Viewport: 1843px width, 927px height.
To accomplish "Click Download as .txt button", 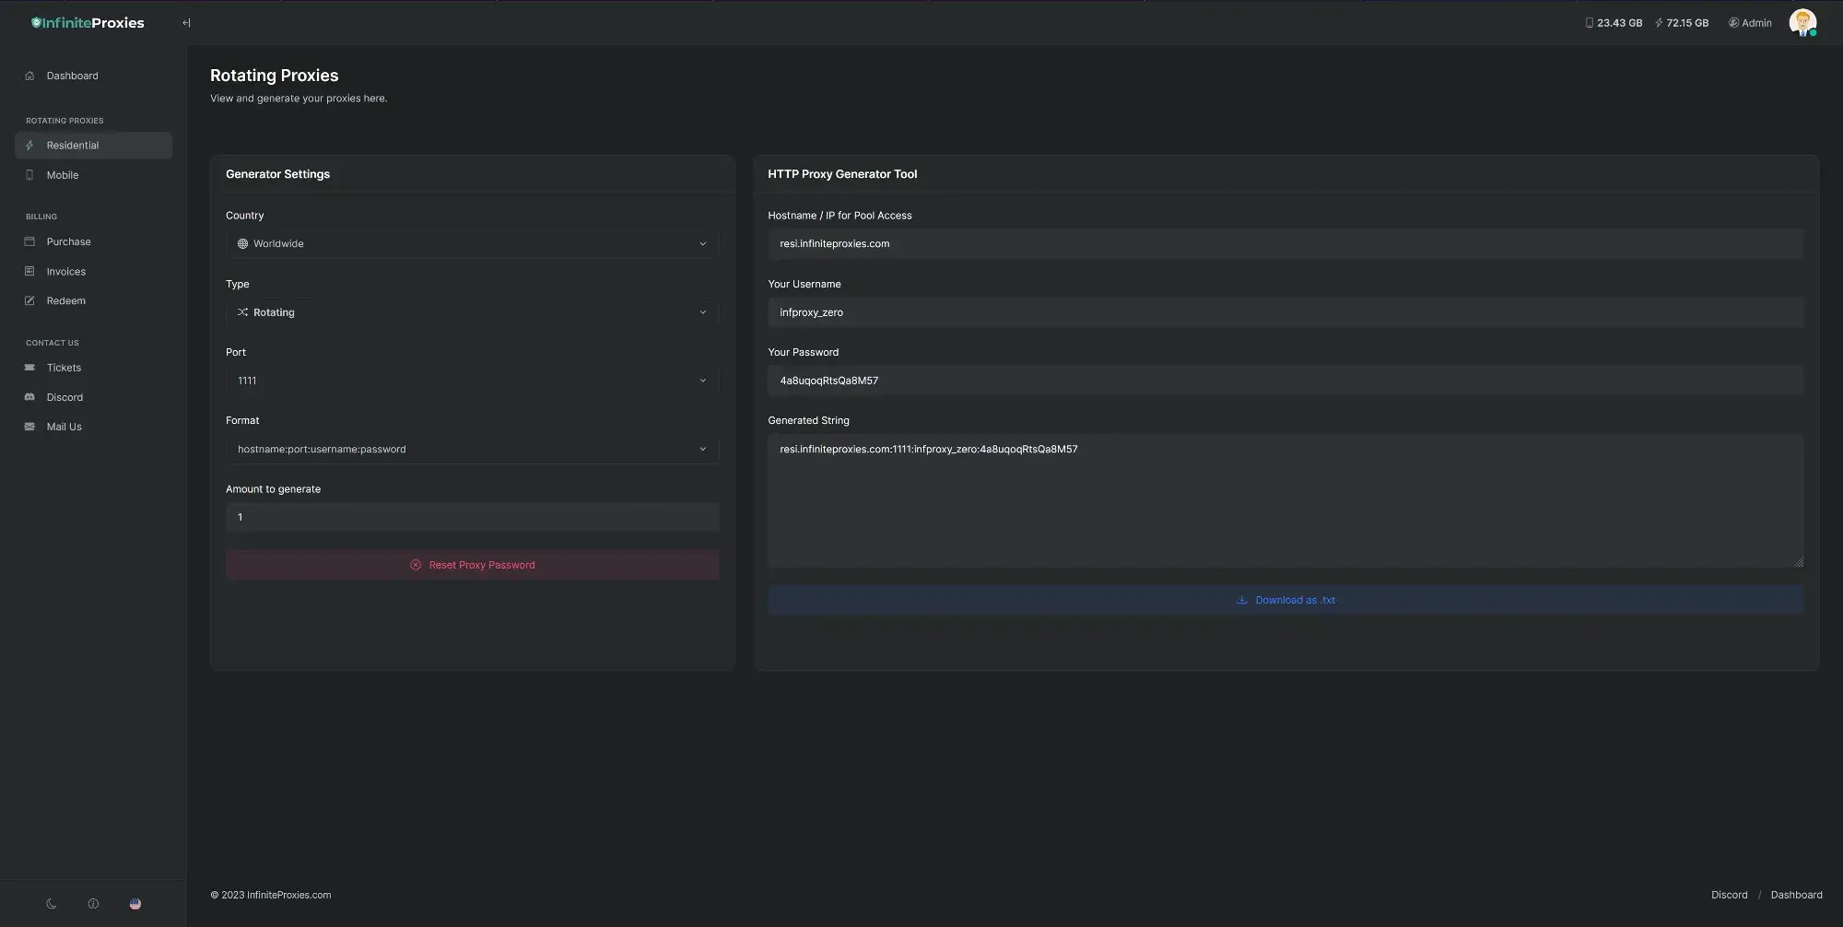I will [1285, 600].
